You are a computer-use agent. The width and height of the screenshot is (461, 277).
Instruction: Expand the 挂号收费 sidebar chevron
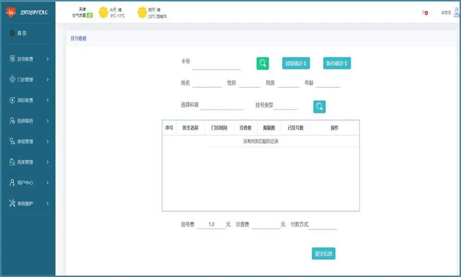point(48,59)
